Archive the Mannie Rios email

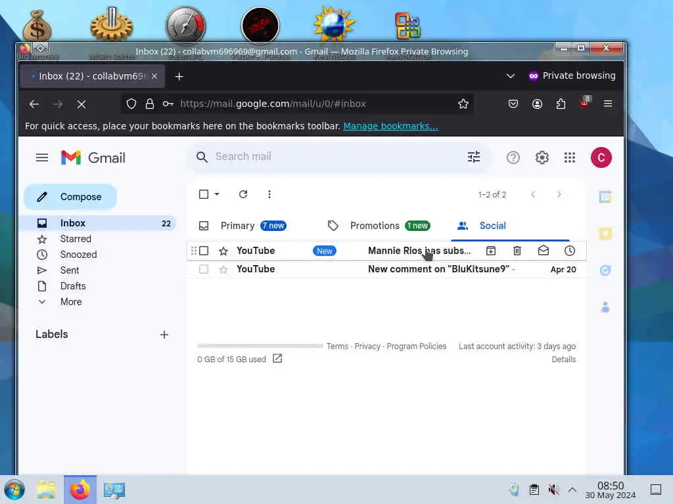pyautogui.click(x=490, y=251)
